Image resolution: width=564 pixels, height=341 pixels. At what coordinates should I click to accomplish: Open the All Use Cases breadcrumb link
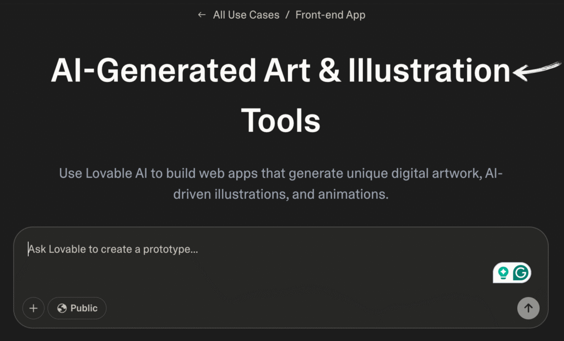pos(246,15)
